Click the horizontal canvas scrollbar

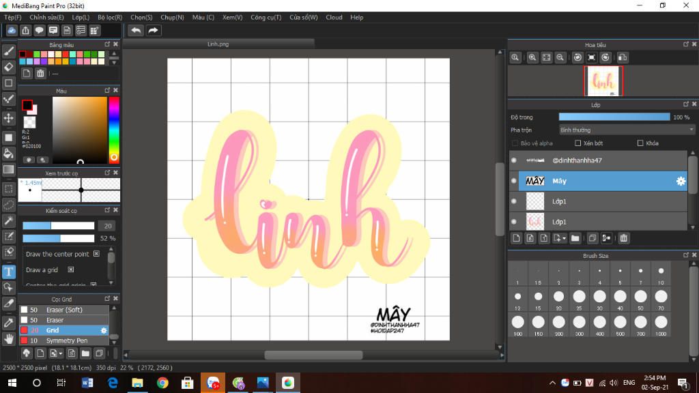(x=313, y=355)
